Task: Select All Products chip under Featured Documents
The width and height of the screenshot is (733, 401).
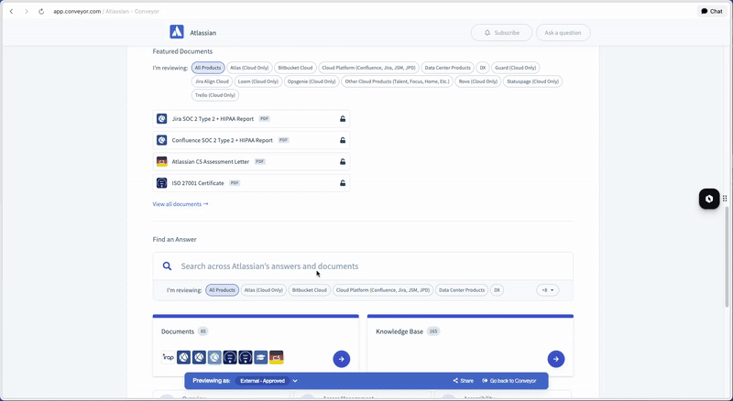Action: (x=208, y=68)
